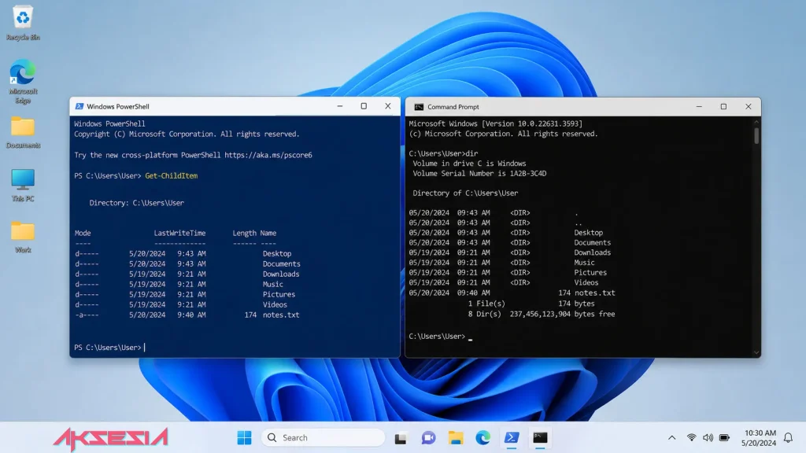Viewport: 806px width, 453px height.
Task: Click 'Directory of C:\Users\User' in Command Prompt
Action: coord(465,193)
